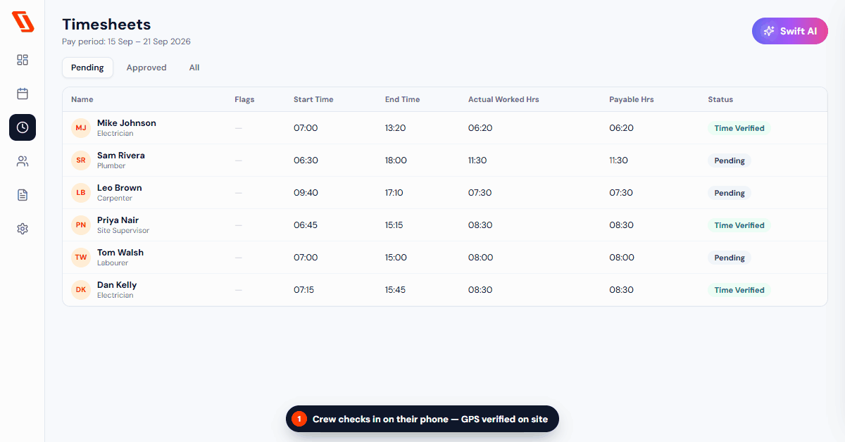
Task: Open the Swift AI assistant
Action: click(789, 31)
